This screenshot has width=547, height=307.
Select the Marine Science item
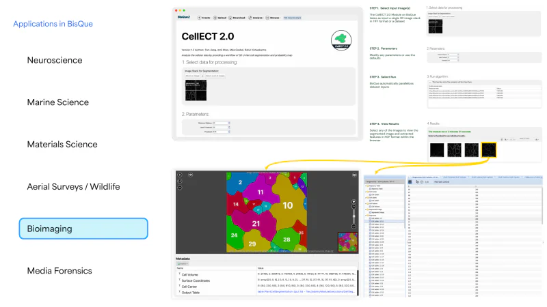[58, 102]
